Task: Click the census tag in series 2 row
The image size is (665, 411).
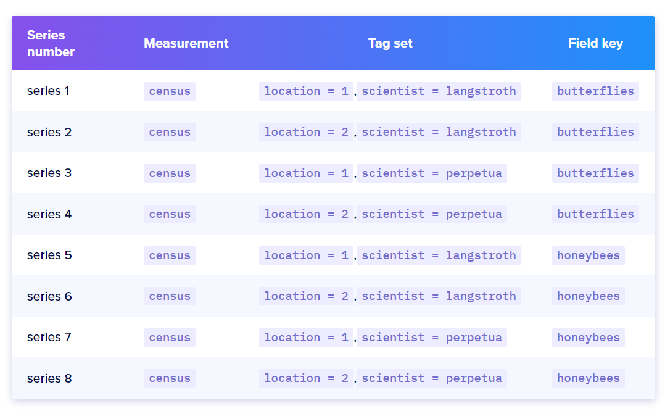Action: click(x=170, y=132)
